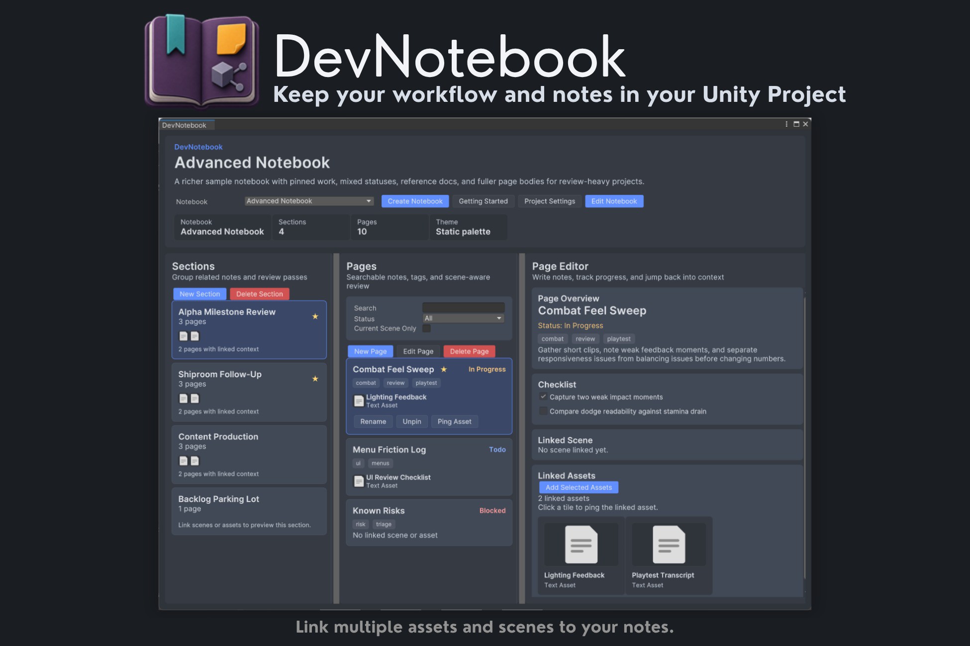970x646 pixels.
Task: Click right document icon in Content Production card
Action: (x=195, y=461)
